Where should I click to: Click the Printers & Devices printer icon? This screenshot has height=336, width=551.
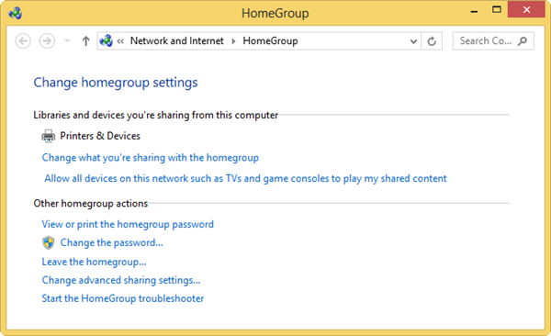click(48, 136)
